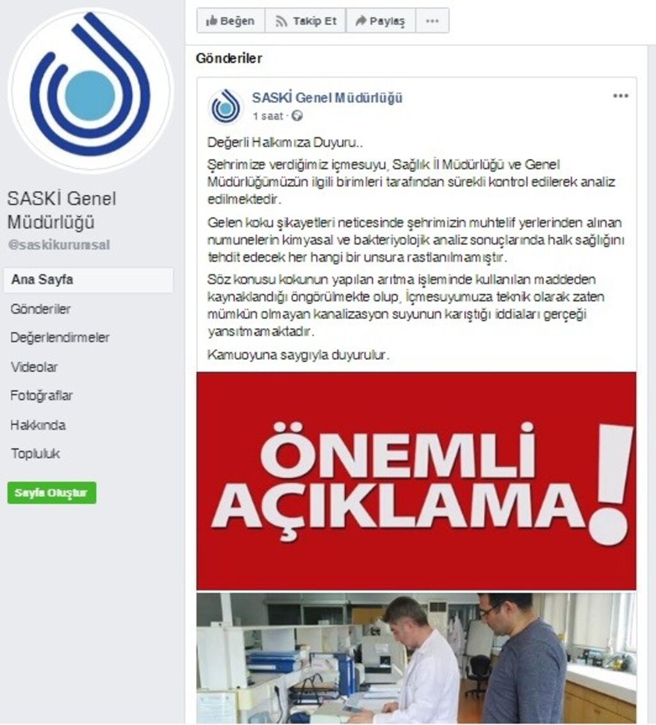The width and height of the screenshot is (656, 725).
Task: Follow the page with Takip Et
Action: coord(306,20)
